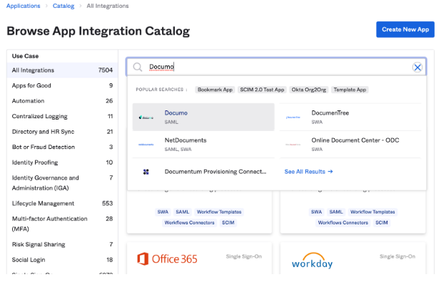Open the Documo SAML search result
The image size is (441, 287).
point(203,117)
